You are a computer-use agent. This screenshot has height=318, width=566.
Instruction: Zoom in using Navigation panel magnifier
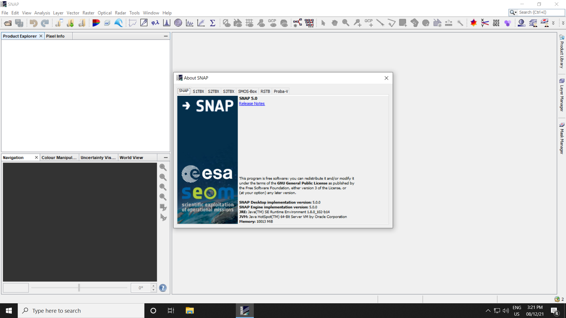163,167
